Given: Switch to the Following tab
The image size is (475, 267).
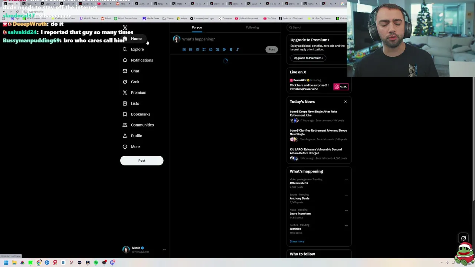Looking at the screenshot, I should coord(252,27).
